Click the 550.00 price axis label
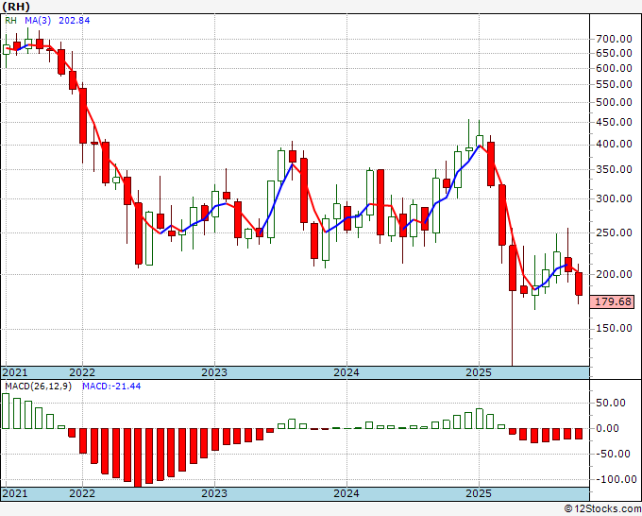Image resolution: width=642 pixels, height=516 pixels. 614,84
